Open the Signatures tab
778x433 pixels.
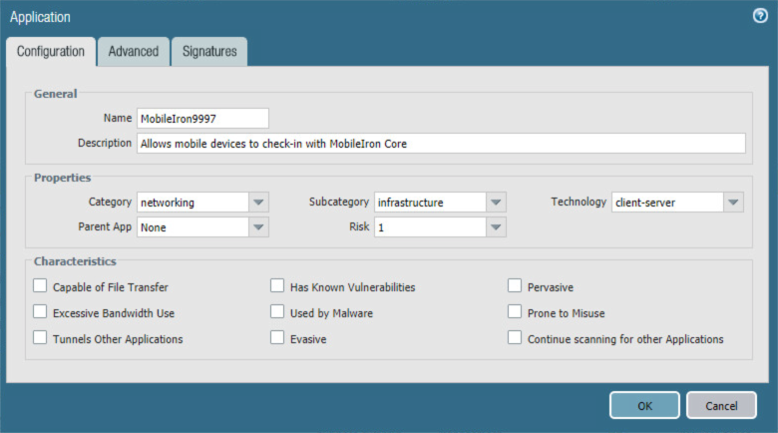pos(209,52)
